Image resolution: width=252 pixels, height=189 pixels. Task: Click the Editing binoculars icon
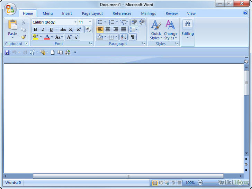[x=188, y=24]
